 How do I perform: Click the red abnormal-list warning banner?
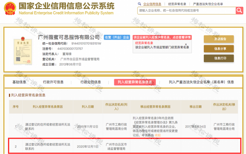[162, 37]
